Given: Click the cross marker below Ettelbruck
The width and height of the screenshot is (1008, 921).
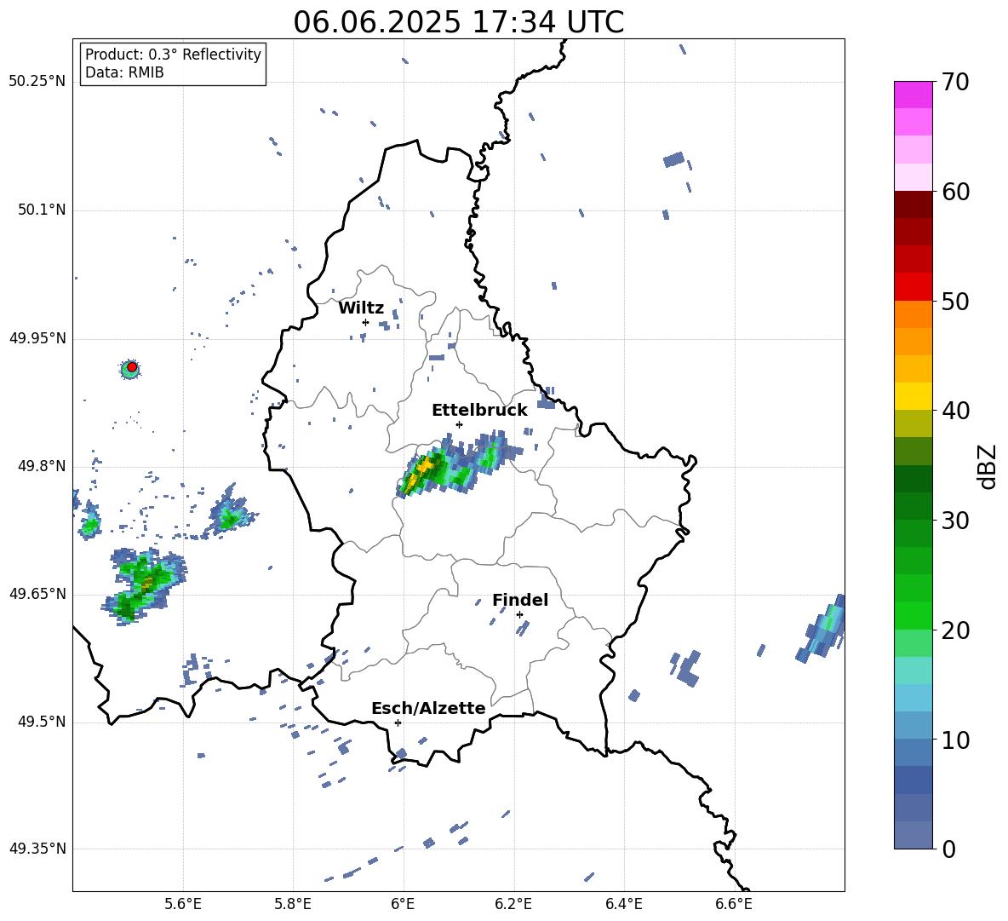Looking at the screenshot, I should click(x=459, y=424).
